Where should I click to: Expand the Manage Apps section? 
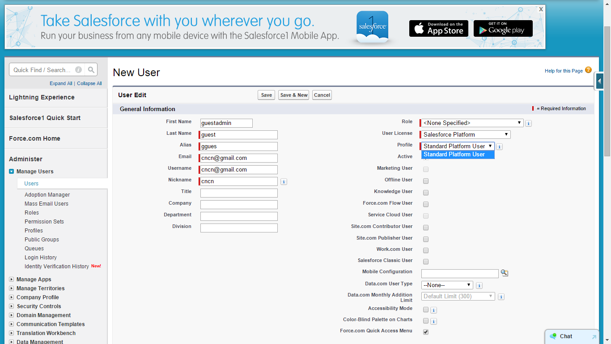click(x=12, y=279)
